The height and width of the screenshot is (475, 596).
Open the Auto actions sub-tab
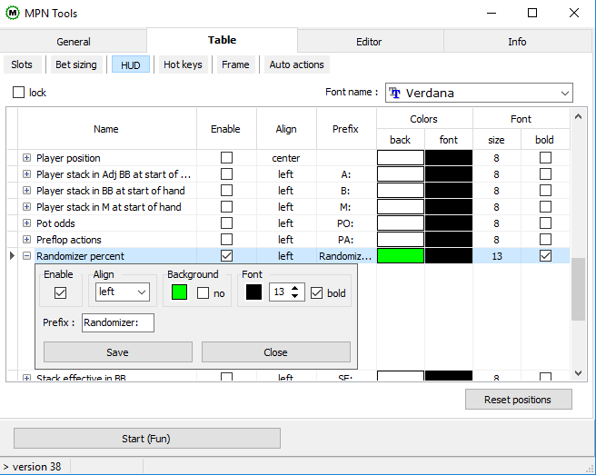(x=296, y=64)
